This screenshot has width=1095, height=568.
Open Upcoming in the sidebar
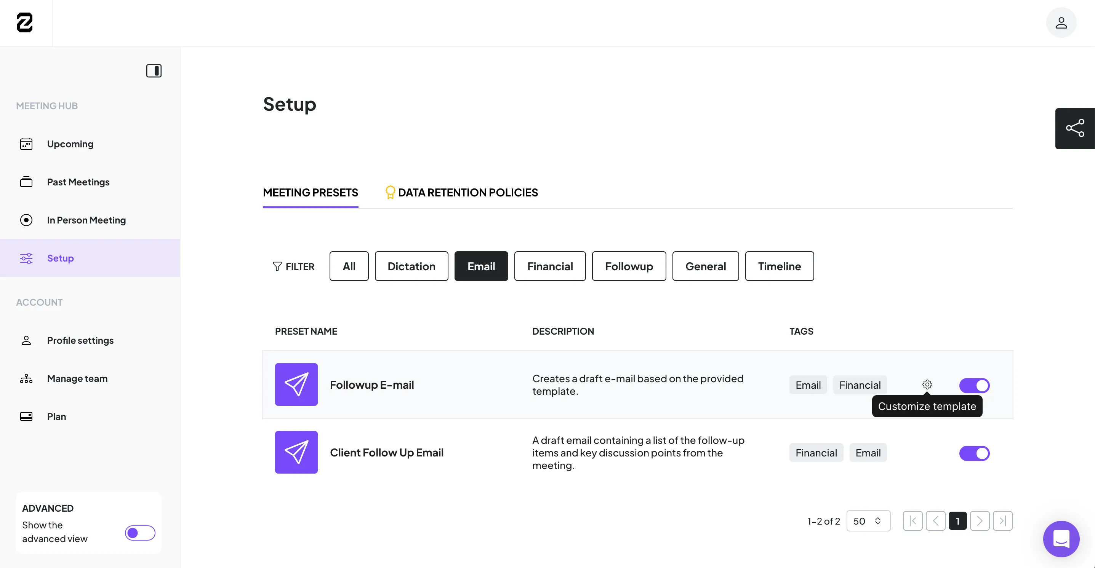90,144
